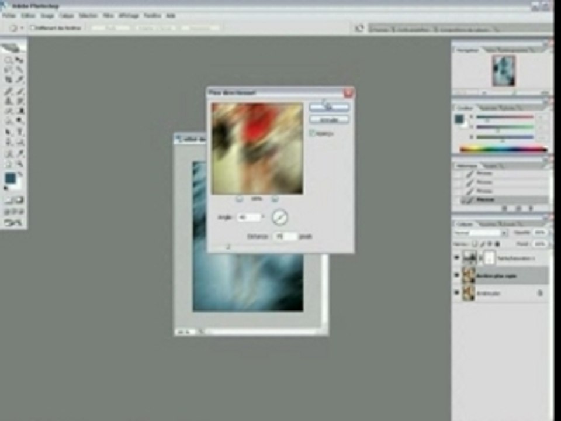Switch to Quick Mask mode
The image size is (561, 421).
pyautogui.click(x=19, y=200)
